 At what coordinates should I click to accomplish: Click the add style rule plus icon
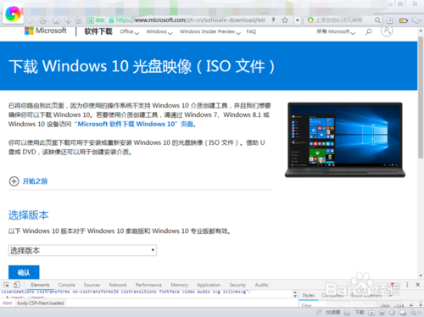point(411,305)
